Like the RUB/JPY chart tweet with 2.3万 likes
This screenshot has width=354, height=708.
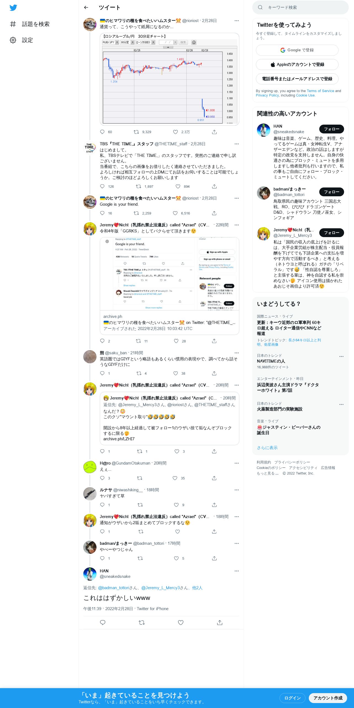[175, 132]
